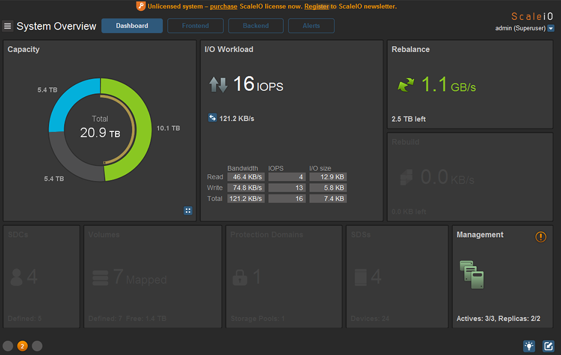
Task: Click Read IOPS value 4
Action: pos(287,177)
